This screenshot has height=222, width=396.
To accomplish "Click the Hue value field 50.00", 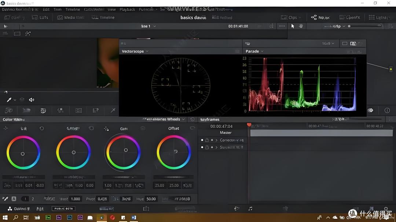I will pos(151,199).
